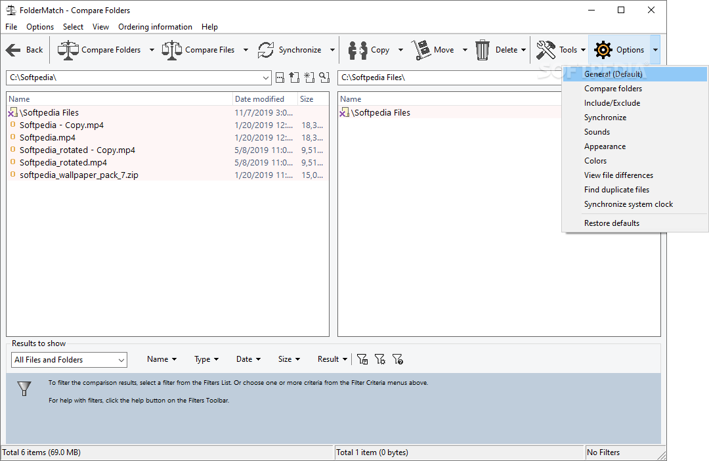The height and width of the screenshot is (461, 709).
Task: Choose Restore defaults entry
Action: tap(635, 223)
